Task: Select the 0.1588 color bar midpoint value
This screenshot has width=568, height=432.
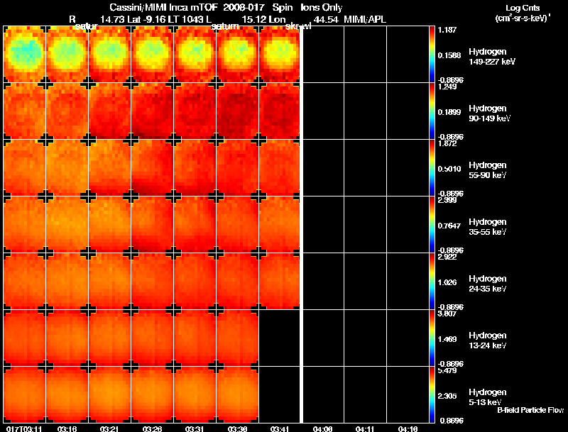Action: (x=449, y=55)
